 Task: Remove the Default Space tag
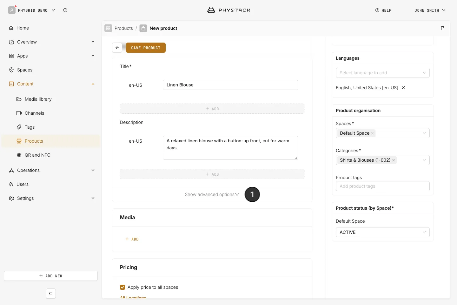373,133
